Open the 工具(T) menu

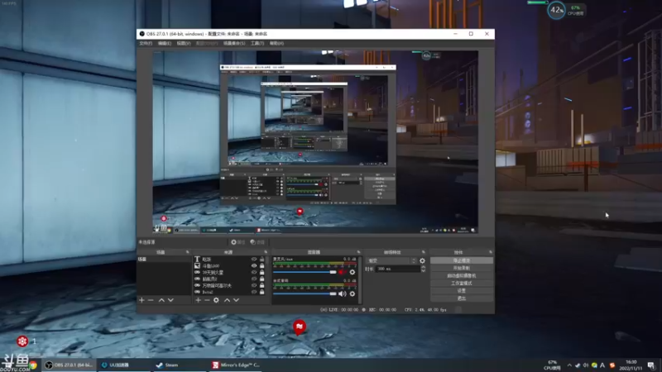pyautogui.click(x=257, y=44)
